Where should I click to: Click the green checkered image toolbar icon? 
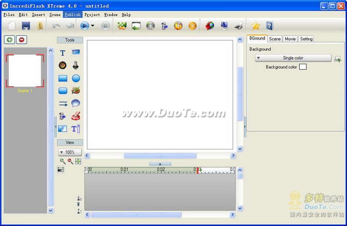coord(122,26)
